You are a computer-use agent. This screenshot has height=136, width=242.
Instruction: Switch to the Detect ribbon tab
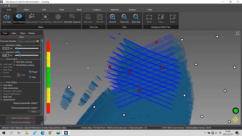[26, 9]
